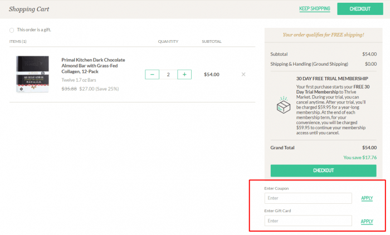
Task: Remove the Primal Kitchen item with X
Action: click(243, 74)
